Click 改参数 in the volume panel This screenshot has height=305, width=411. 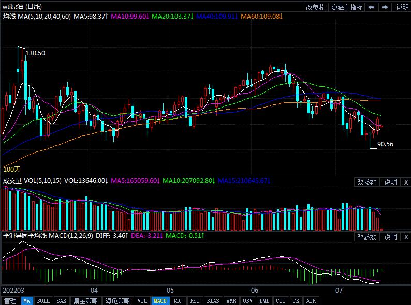366,181
